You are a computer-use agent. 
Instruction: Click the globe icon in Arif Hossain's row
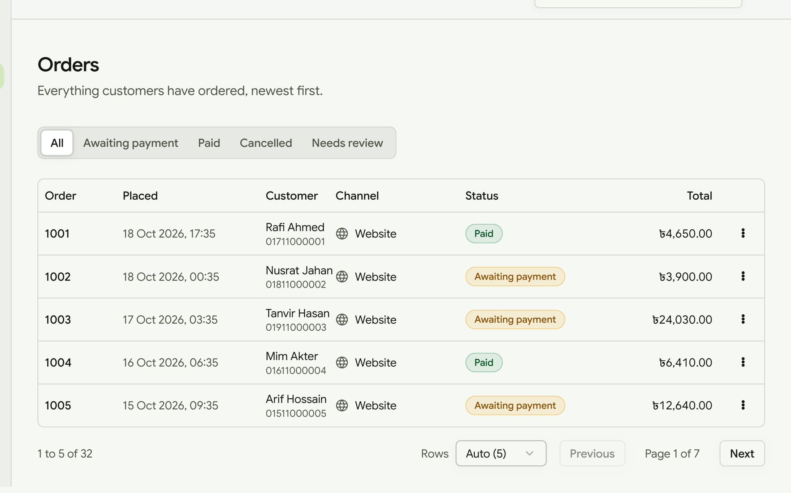tap(342, 405)
